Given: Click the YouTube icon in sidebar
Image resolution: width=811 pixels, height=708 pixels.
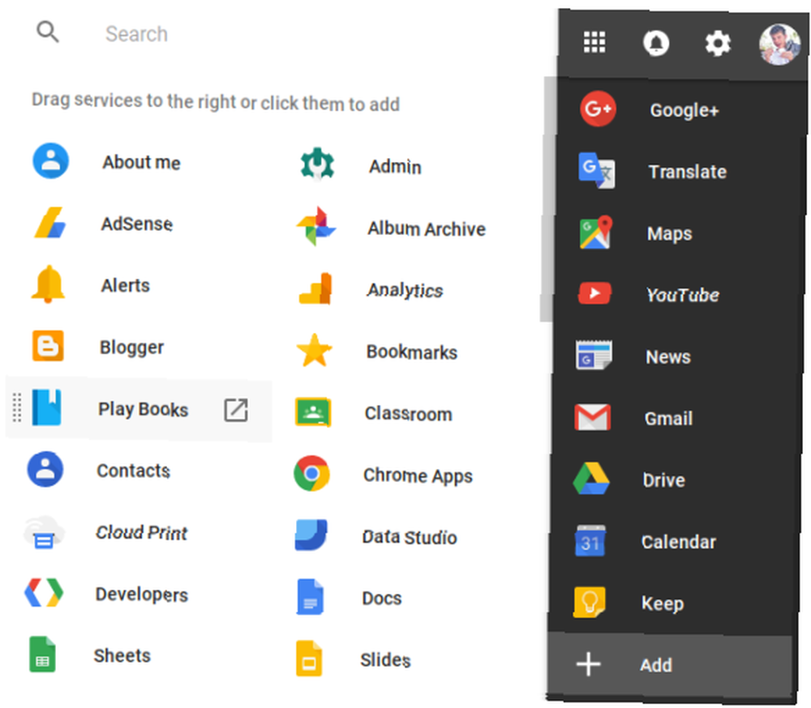Looking at the screenshot, I should coord(594,293).
